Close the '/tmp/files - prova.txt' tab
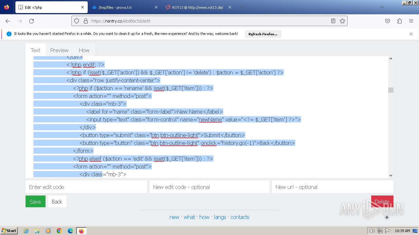 coord(156,7)
